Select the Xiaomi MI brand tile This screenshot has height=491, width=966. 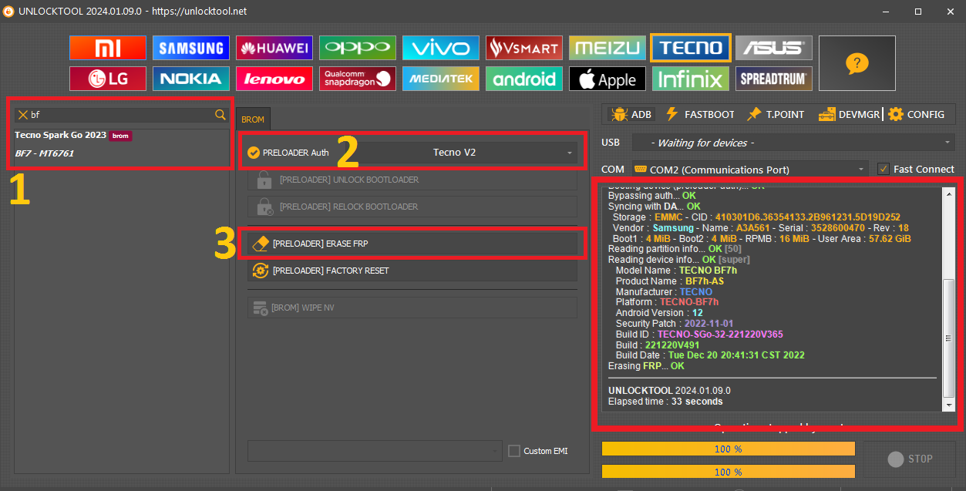pyautogui.click(x=108, y=48)
